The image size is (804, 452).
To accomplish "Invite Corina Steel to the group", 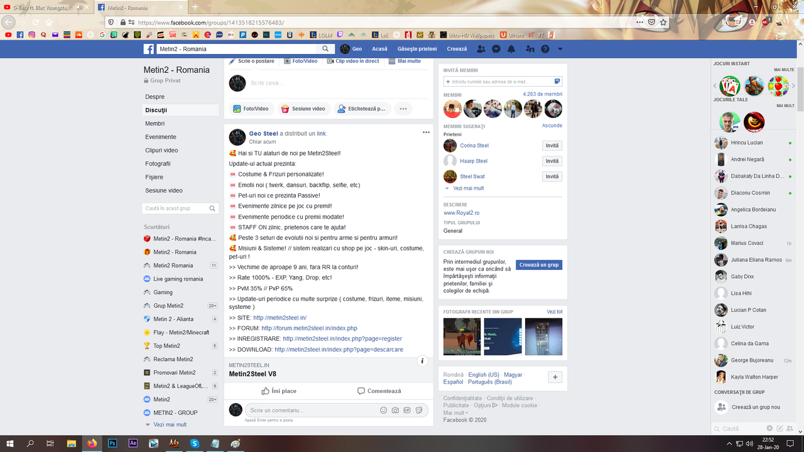I will coord(552,146).
